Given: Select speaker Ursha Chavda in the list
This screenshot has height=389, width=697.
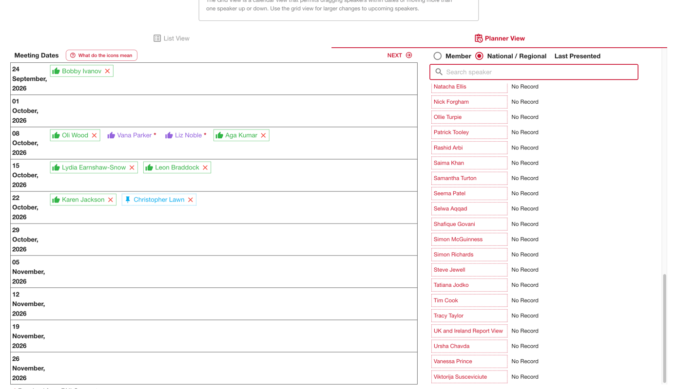Looking at the screenshot, I should pos(469,346).
